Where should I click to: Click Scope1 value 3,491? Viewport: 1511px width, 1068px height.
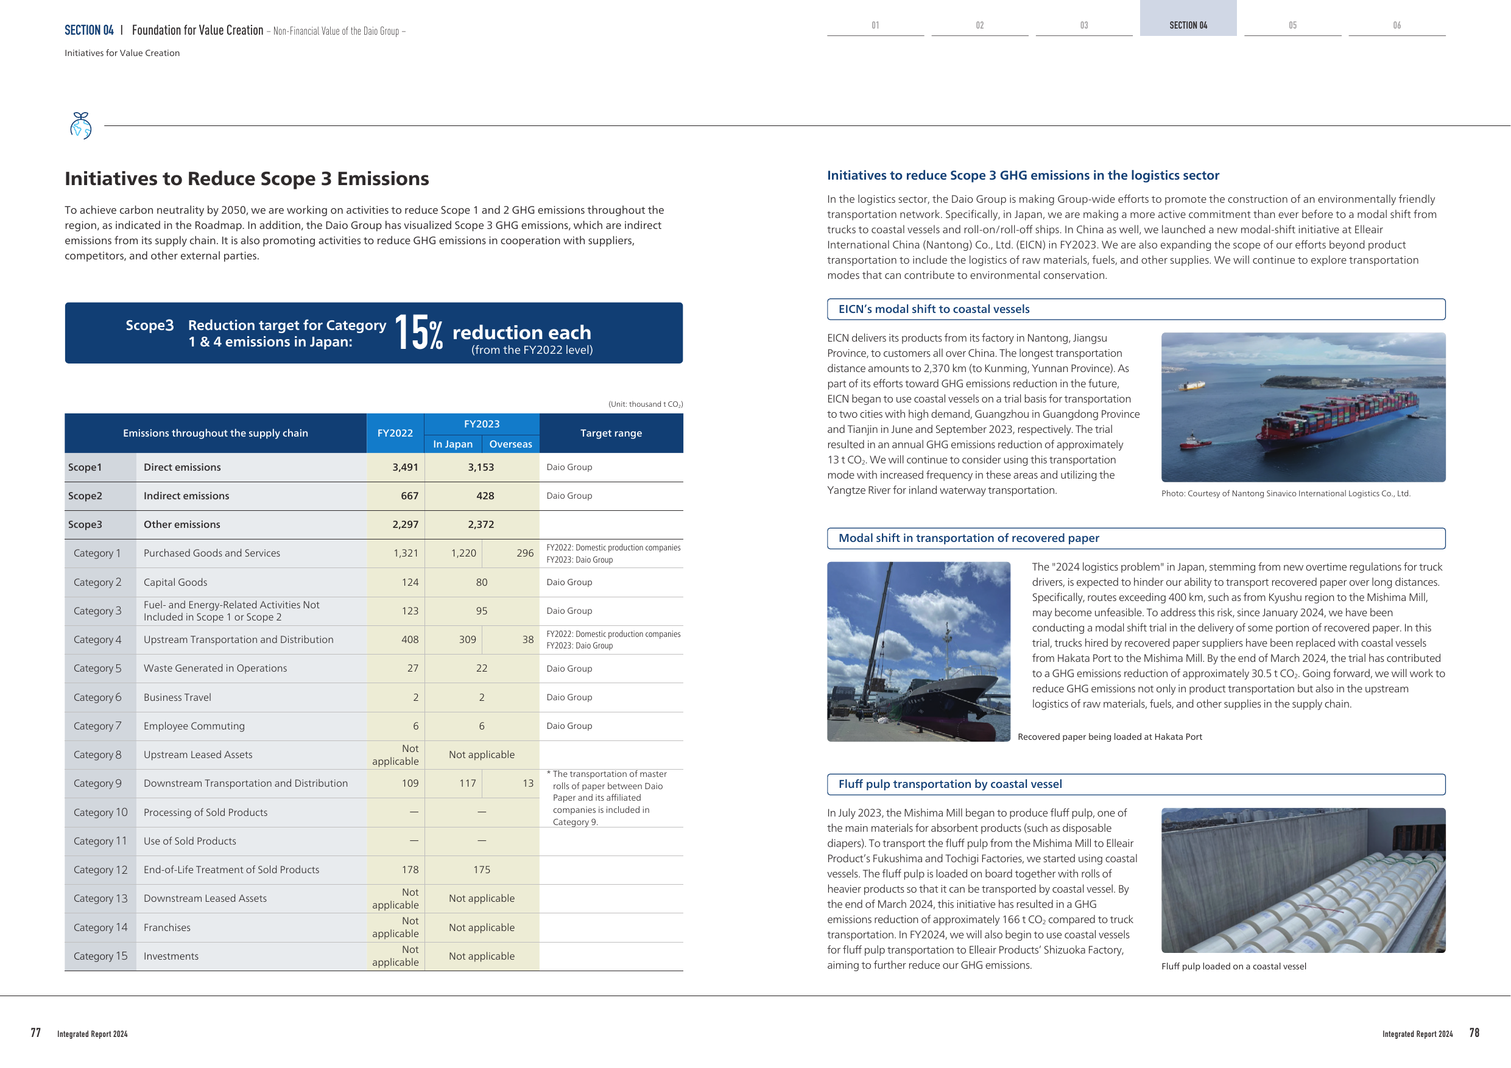[406, 467]
